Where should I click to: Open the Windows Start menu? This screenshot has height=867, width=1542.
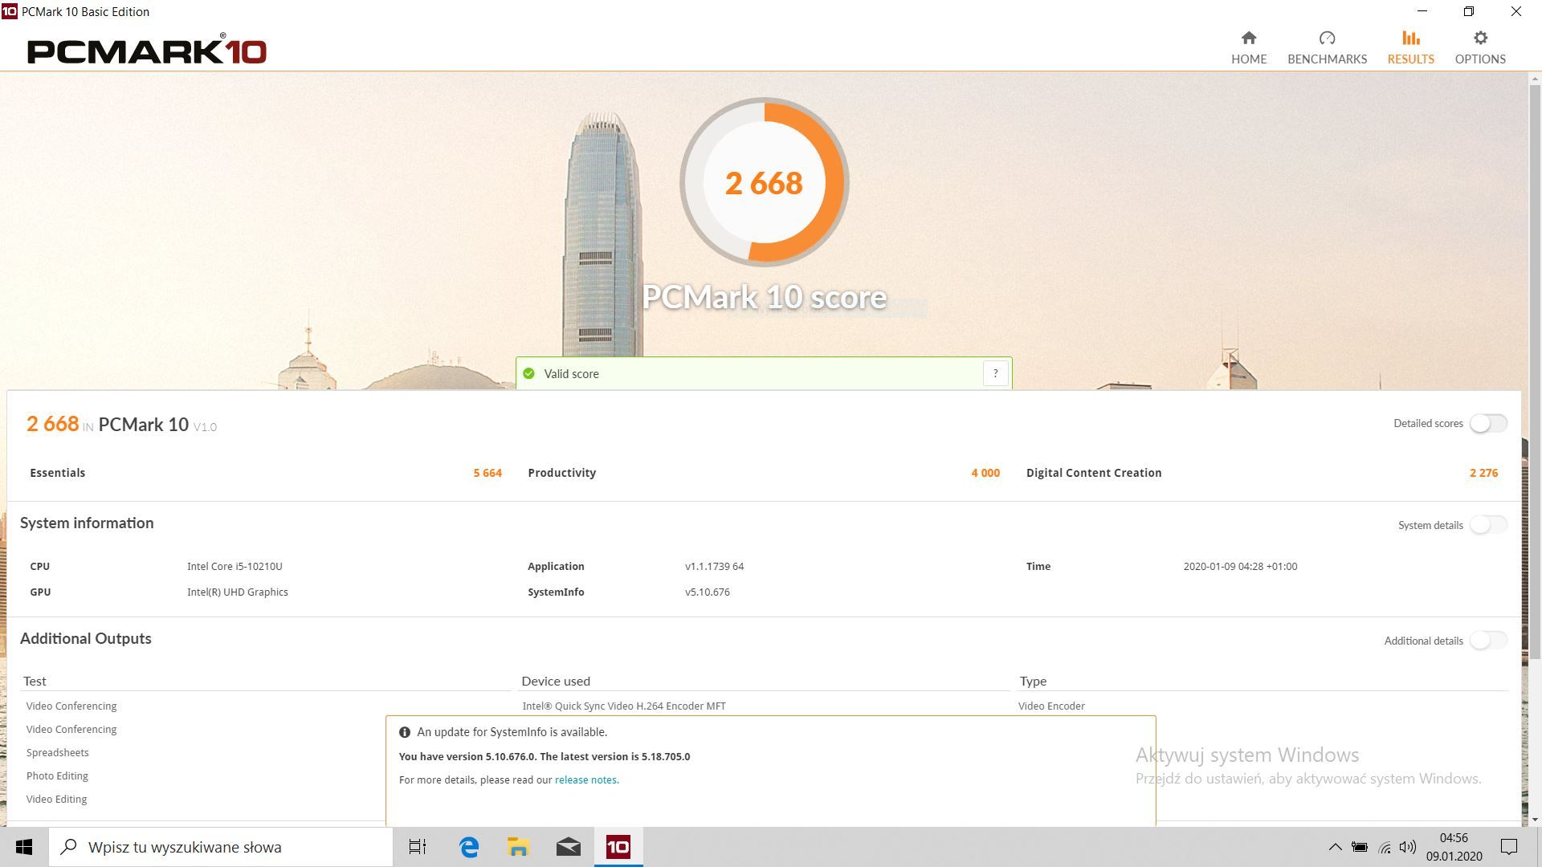tap(24, 847)
